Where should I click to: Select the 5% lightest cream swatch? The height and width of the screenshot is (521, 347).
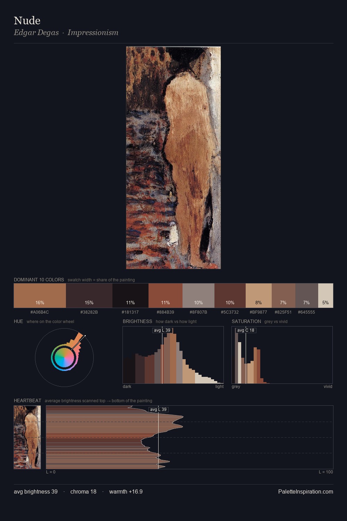tap(325, 296)
